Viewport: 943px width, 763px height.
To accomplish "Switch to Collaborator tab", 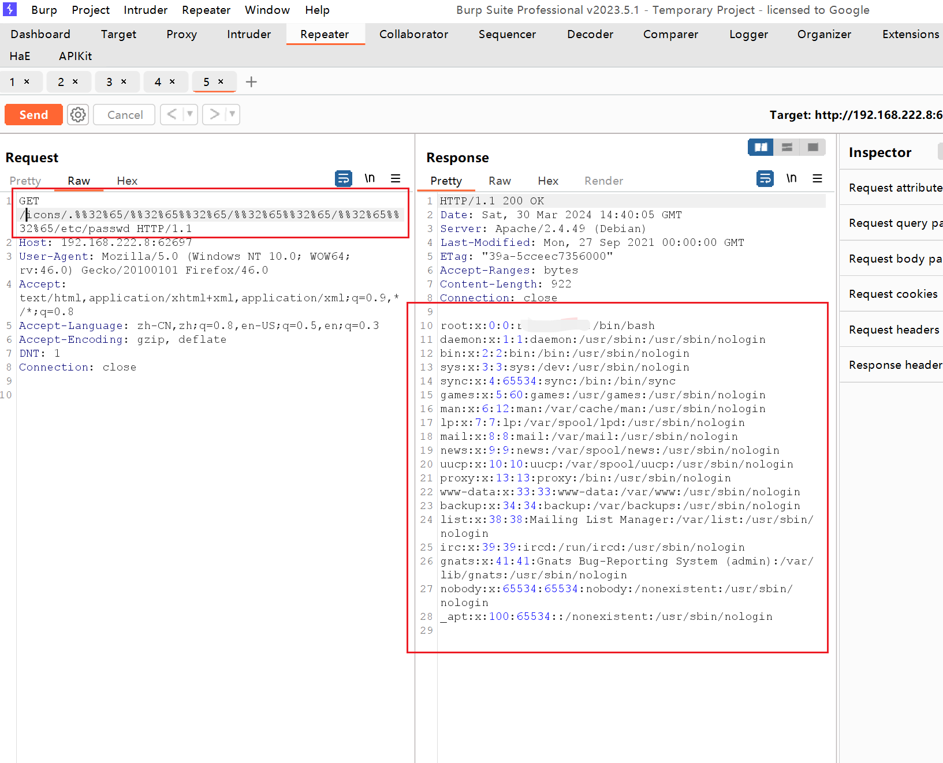I will coord(413,34).
